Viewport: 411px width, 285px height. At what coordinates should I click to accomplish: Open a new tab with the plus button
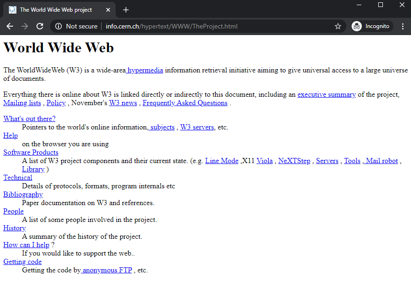click(126, 10)
